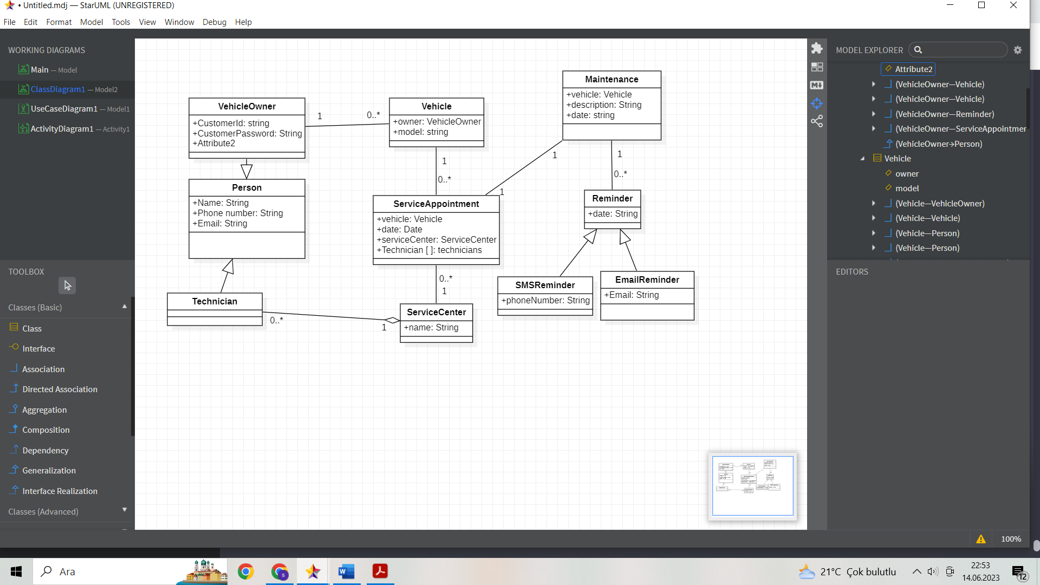Click the diagram minimap thumbnail

[x=752, y=486]
